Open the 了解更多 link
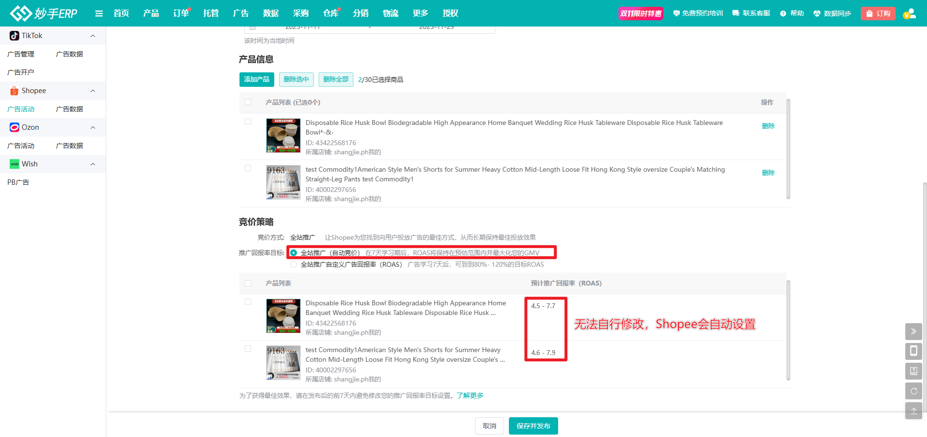The image size is (927, 437). tap(470, 396)
